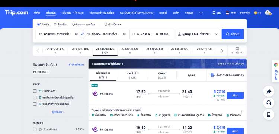This screenshot has width=279, height=134.
Task: Open the travel inspiration tab
Action: [x=137, y=13]
